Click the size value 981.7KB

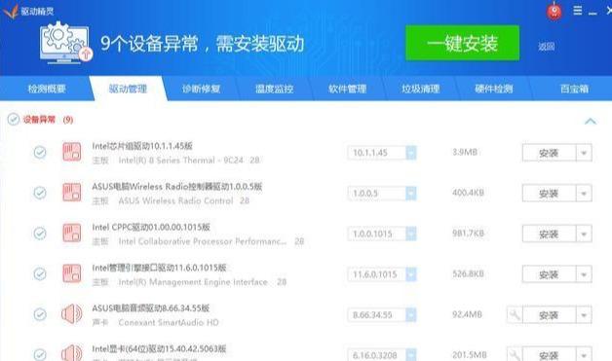pos(468,234)
